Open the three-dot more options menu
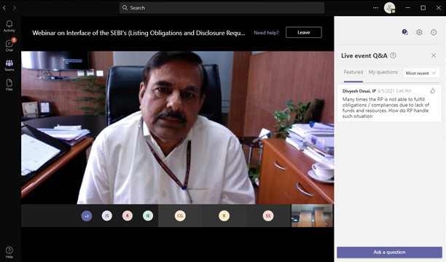446x262 pixels. 375,8
